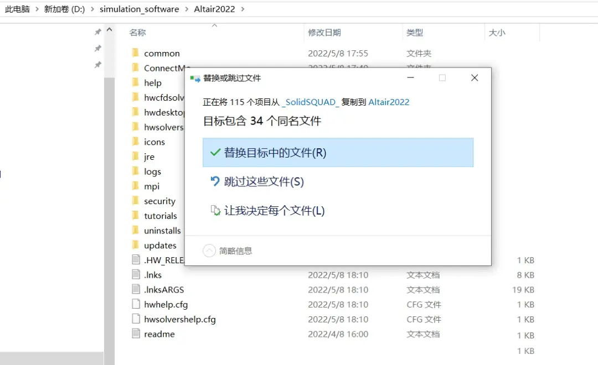Click the CFG 文件 type of hwsolvershelp.cfg
The width and height of the screenshot is (598, 365).
click(424, 319)
